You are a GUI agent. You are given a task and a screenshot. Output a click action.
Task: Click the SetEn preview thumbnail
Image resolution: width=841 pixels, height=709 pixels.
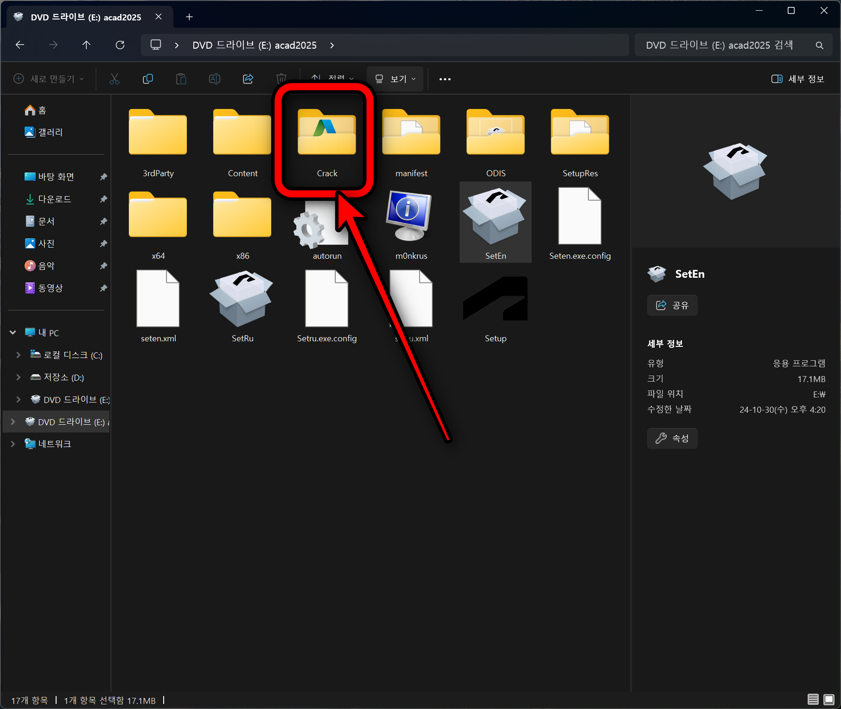tap(735, 172)
